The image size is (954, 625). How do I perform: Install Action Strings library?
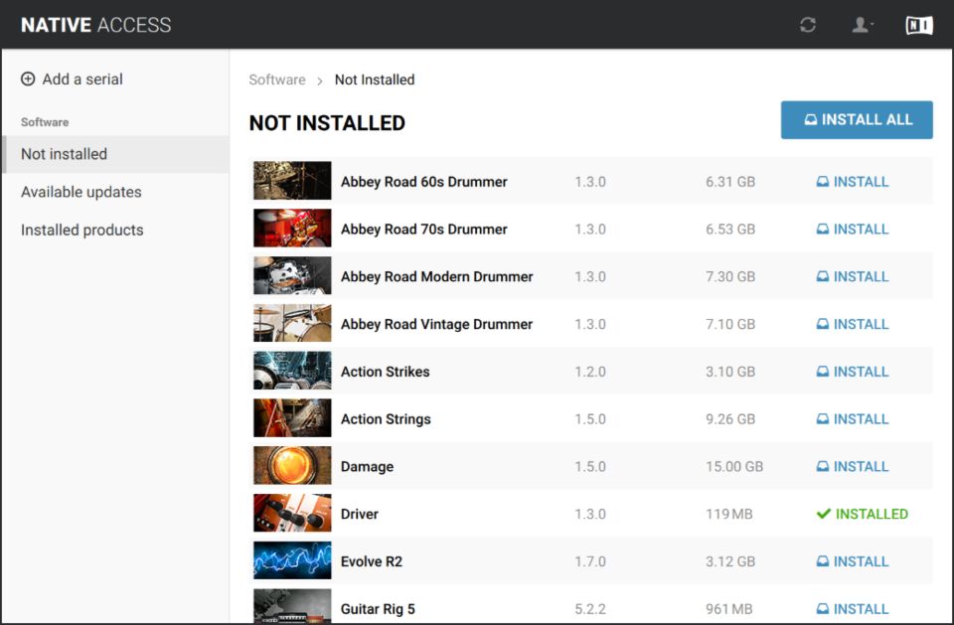[x=853, y=419]
